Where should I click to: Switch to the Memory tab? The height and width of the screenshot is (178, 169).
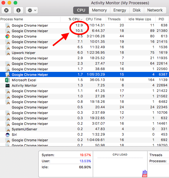(x=99, y=10)
